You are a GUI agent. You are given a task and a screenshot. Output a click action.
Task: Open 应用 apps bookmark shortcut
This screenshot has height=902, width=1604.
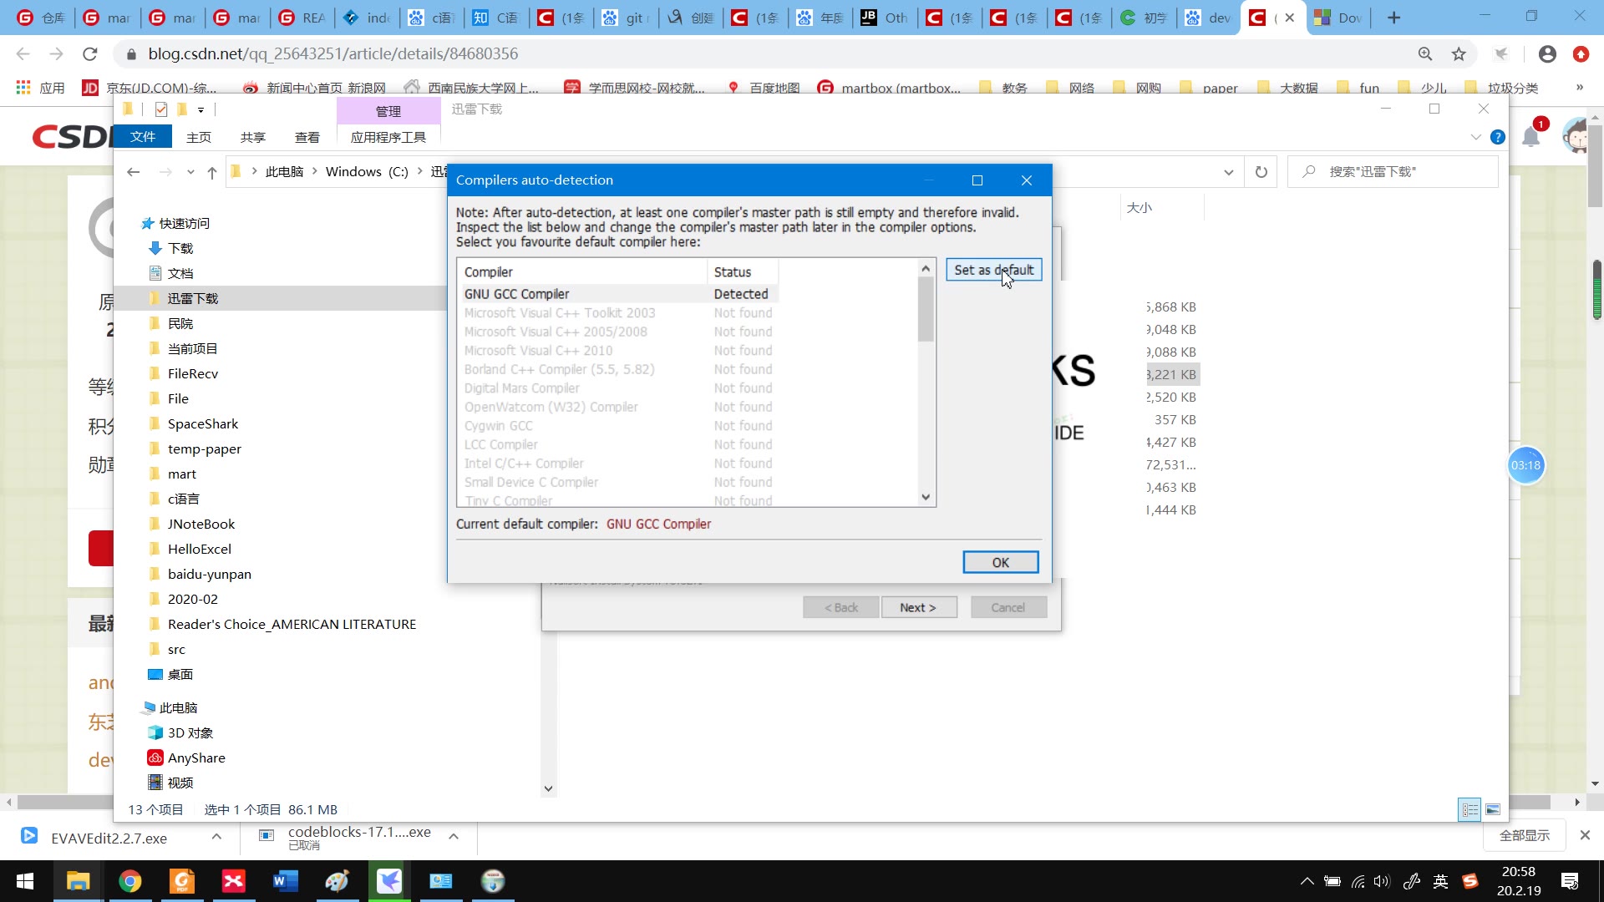pyautogui.click(x=41, y=88)
